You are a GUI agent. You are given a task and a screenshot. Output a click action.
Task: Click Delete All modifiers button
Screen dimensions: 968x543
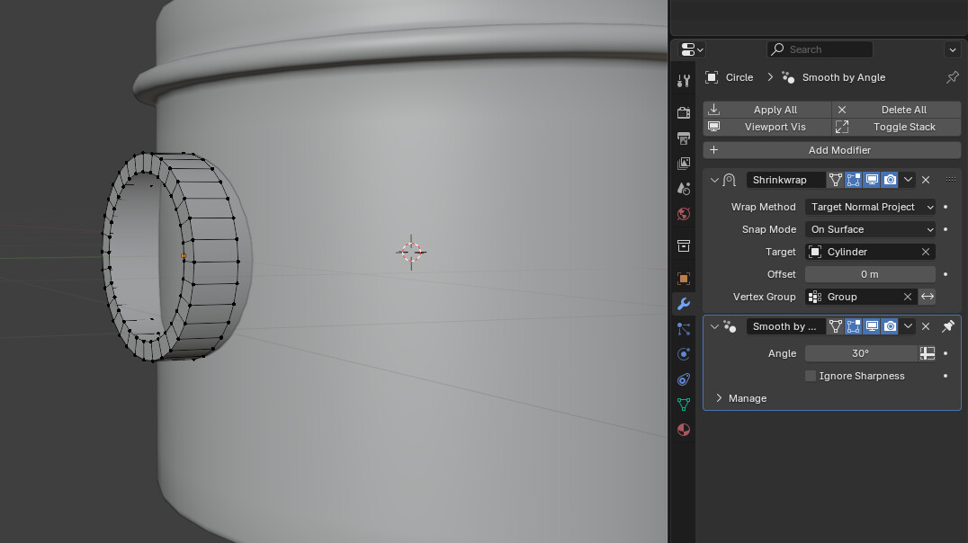coord(896,109)
